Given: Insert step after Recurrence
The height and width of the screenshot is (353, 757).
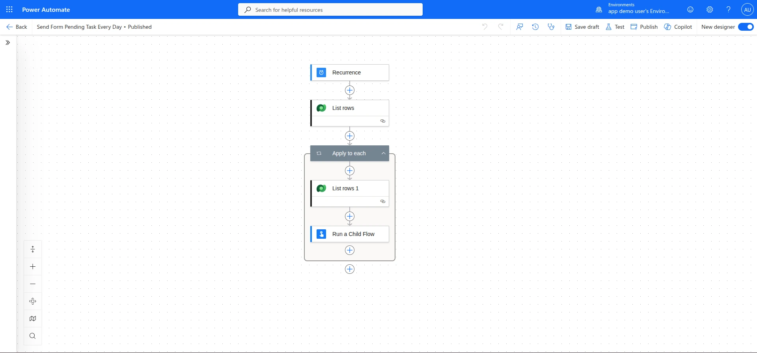Looking at the screenshot, I should point(350,90).
